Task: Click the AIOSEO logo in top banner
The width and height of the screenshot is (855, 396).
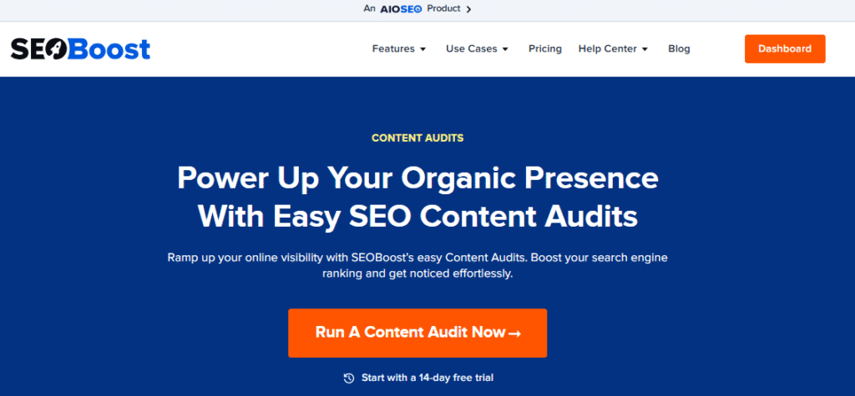Action: [x=401, y=9]
